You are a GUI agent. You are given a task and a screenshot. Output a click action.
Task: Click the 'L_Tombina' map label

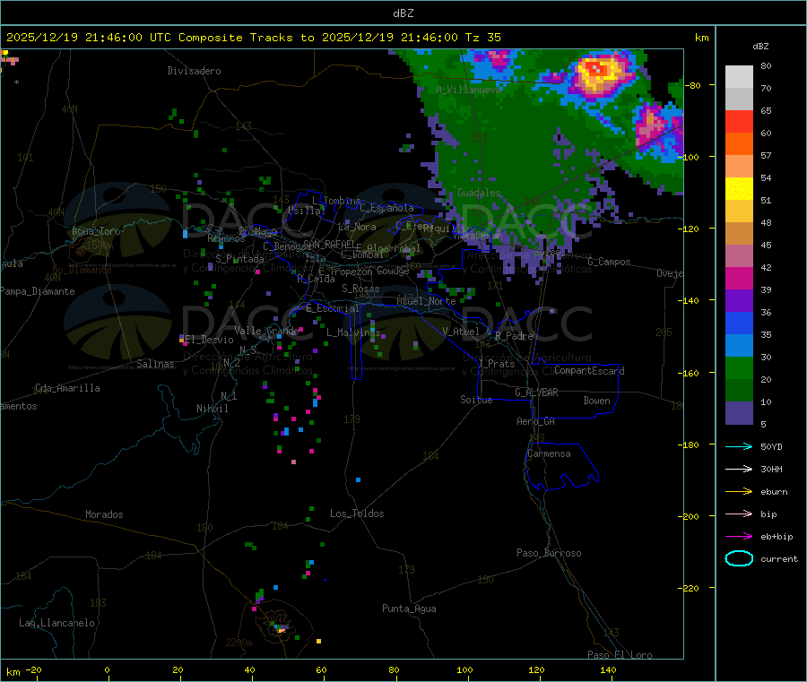tap(336, 201)
